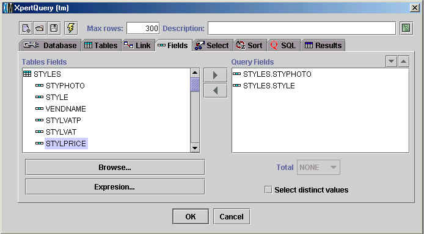Screen dimensions: 424x234
Task: Click the field icon beside STYLES.STYLE query field
Action: pyautogui.click(x=236, y=85)
